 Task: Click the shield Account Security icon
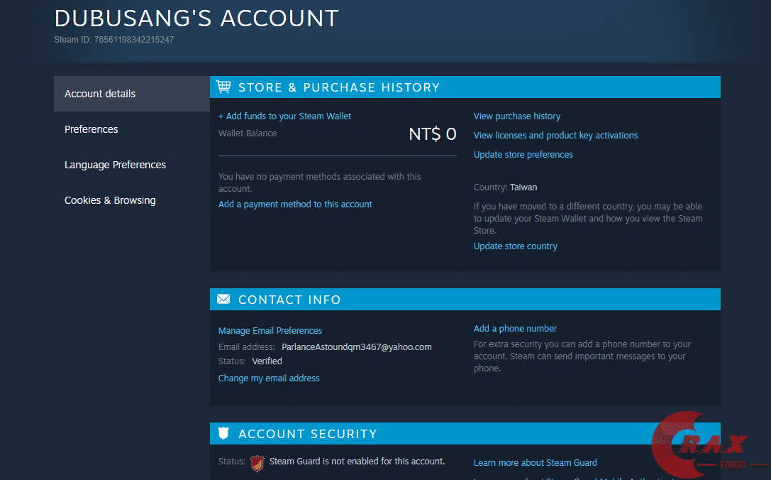pos(223,433)
